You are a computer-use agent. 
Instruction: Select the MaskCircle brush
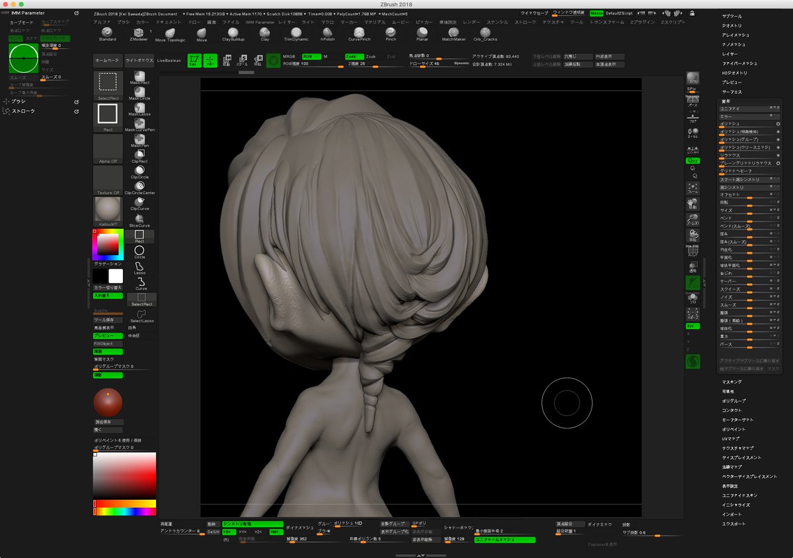[139, 94]
